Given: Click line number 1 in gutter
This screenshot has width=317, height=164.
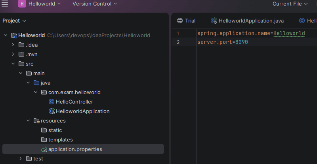Looking at the screenshot, I should coord(178,33).
